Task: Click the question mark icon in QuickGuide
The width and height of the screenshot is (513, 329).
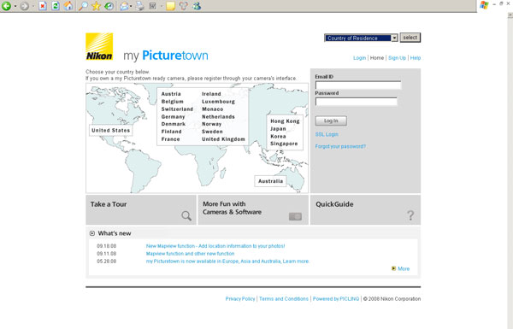Action: pyautogui.click(x=410, y=215)
